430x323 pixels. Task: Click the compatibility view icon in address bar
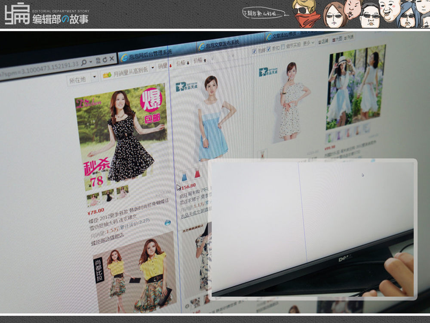tap(98, 60)
